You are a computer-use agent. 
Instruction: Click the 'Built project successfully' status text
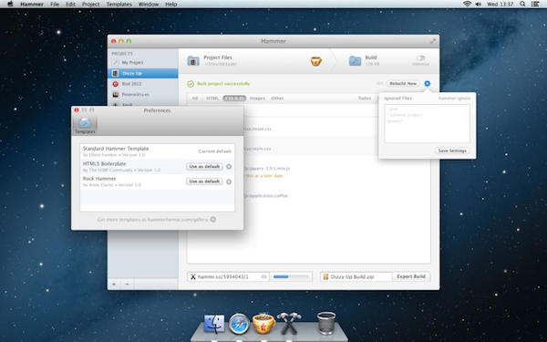(223, 84)
